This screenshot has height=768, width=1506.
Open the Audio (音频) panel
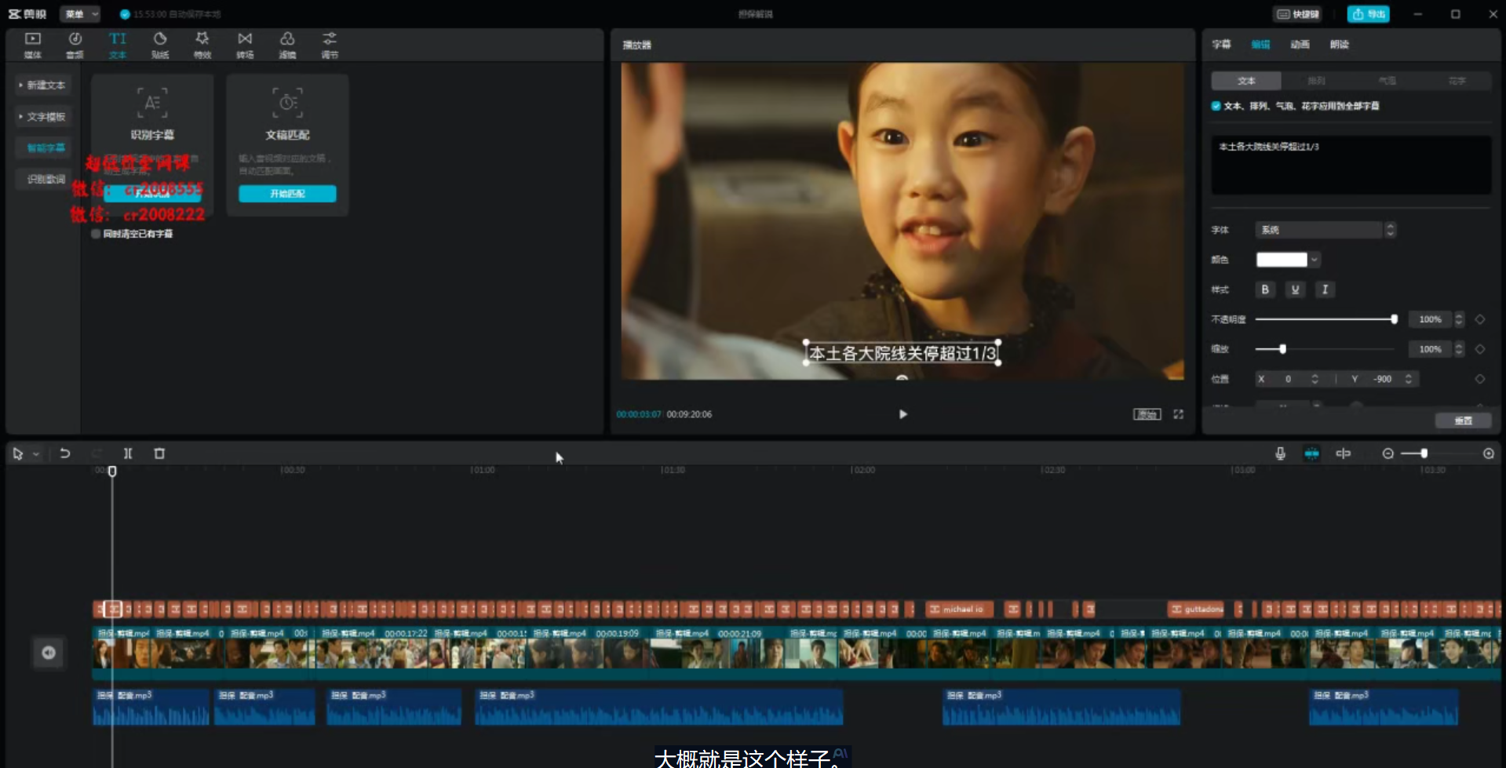coord(75,45)
